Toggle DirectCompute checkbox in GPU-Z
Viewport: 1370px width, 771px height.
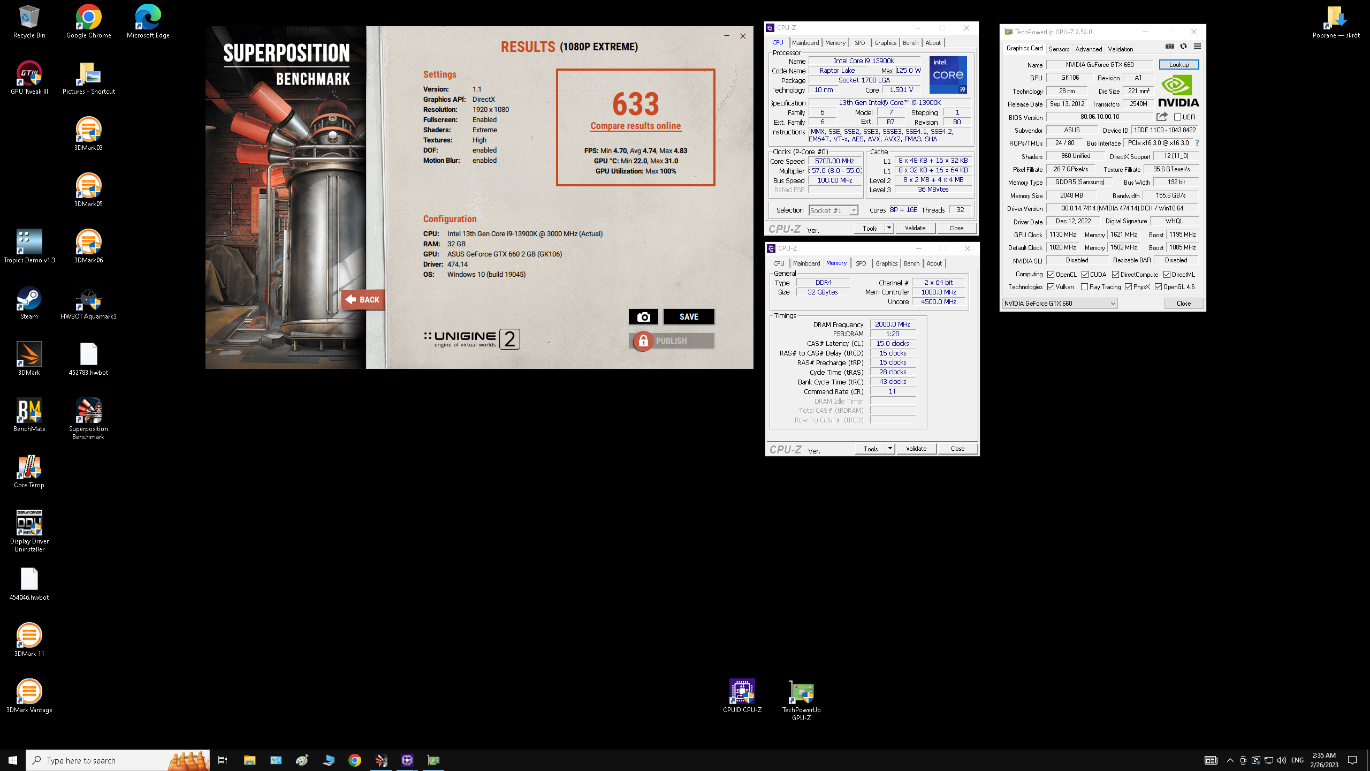(1115, 274)
